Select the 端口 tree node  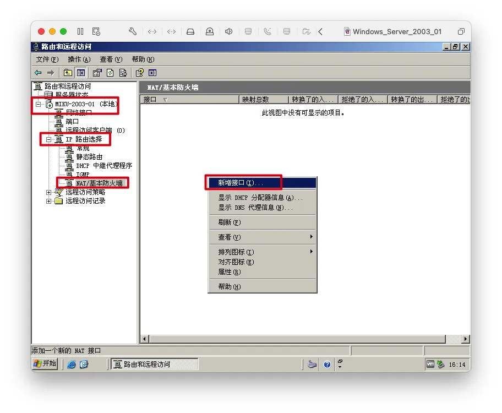72,122
